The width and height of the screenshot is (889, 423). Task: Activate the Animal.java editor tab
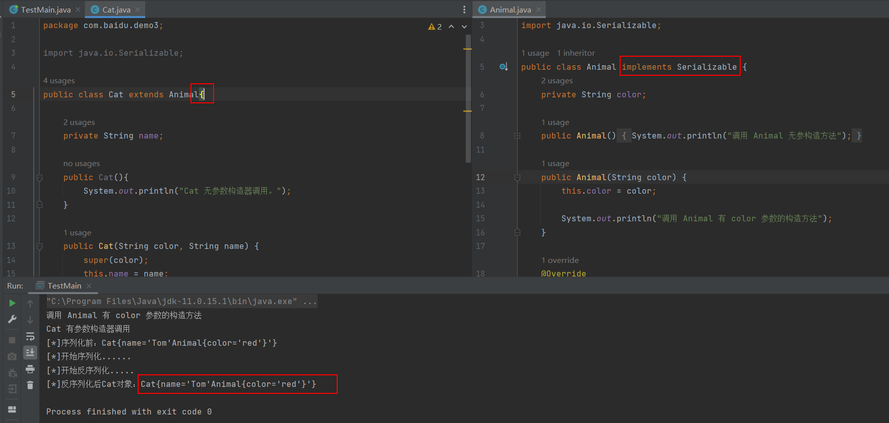coord(510,10)
